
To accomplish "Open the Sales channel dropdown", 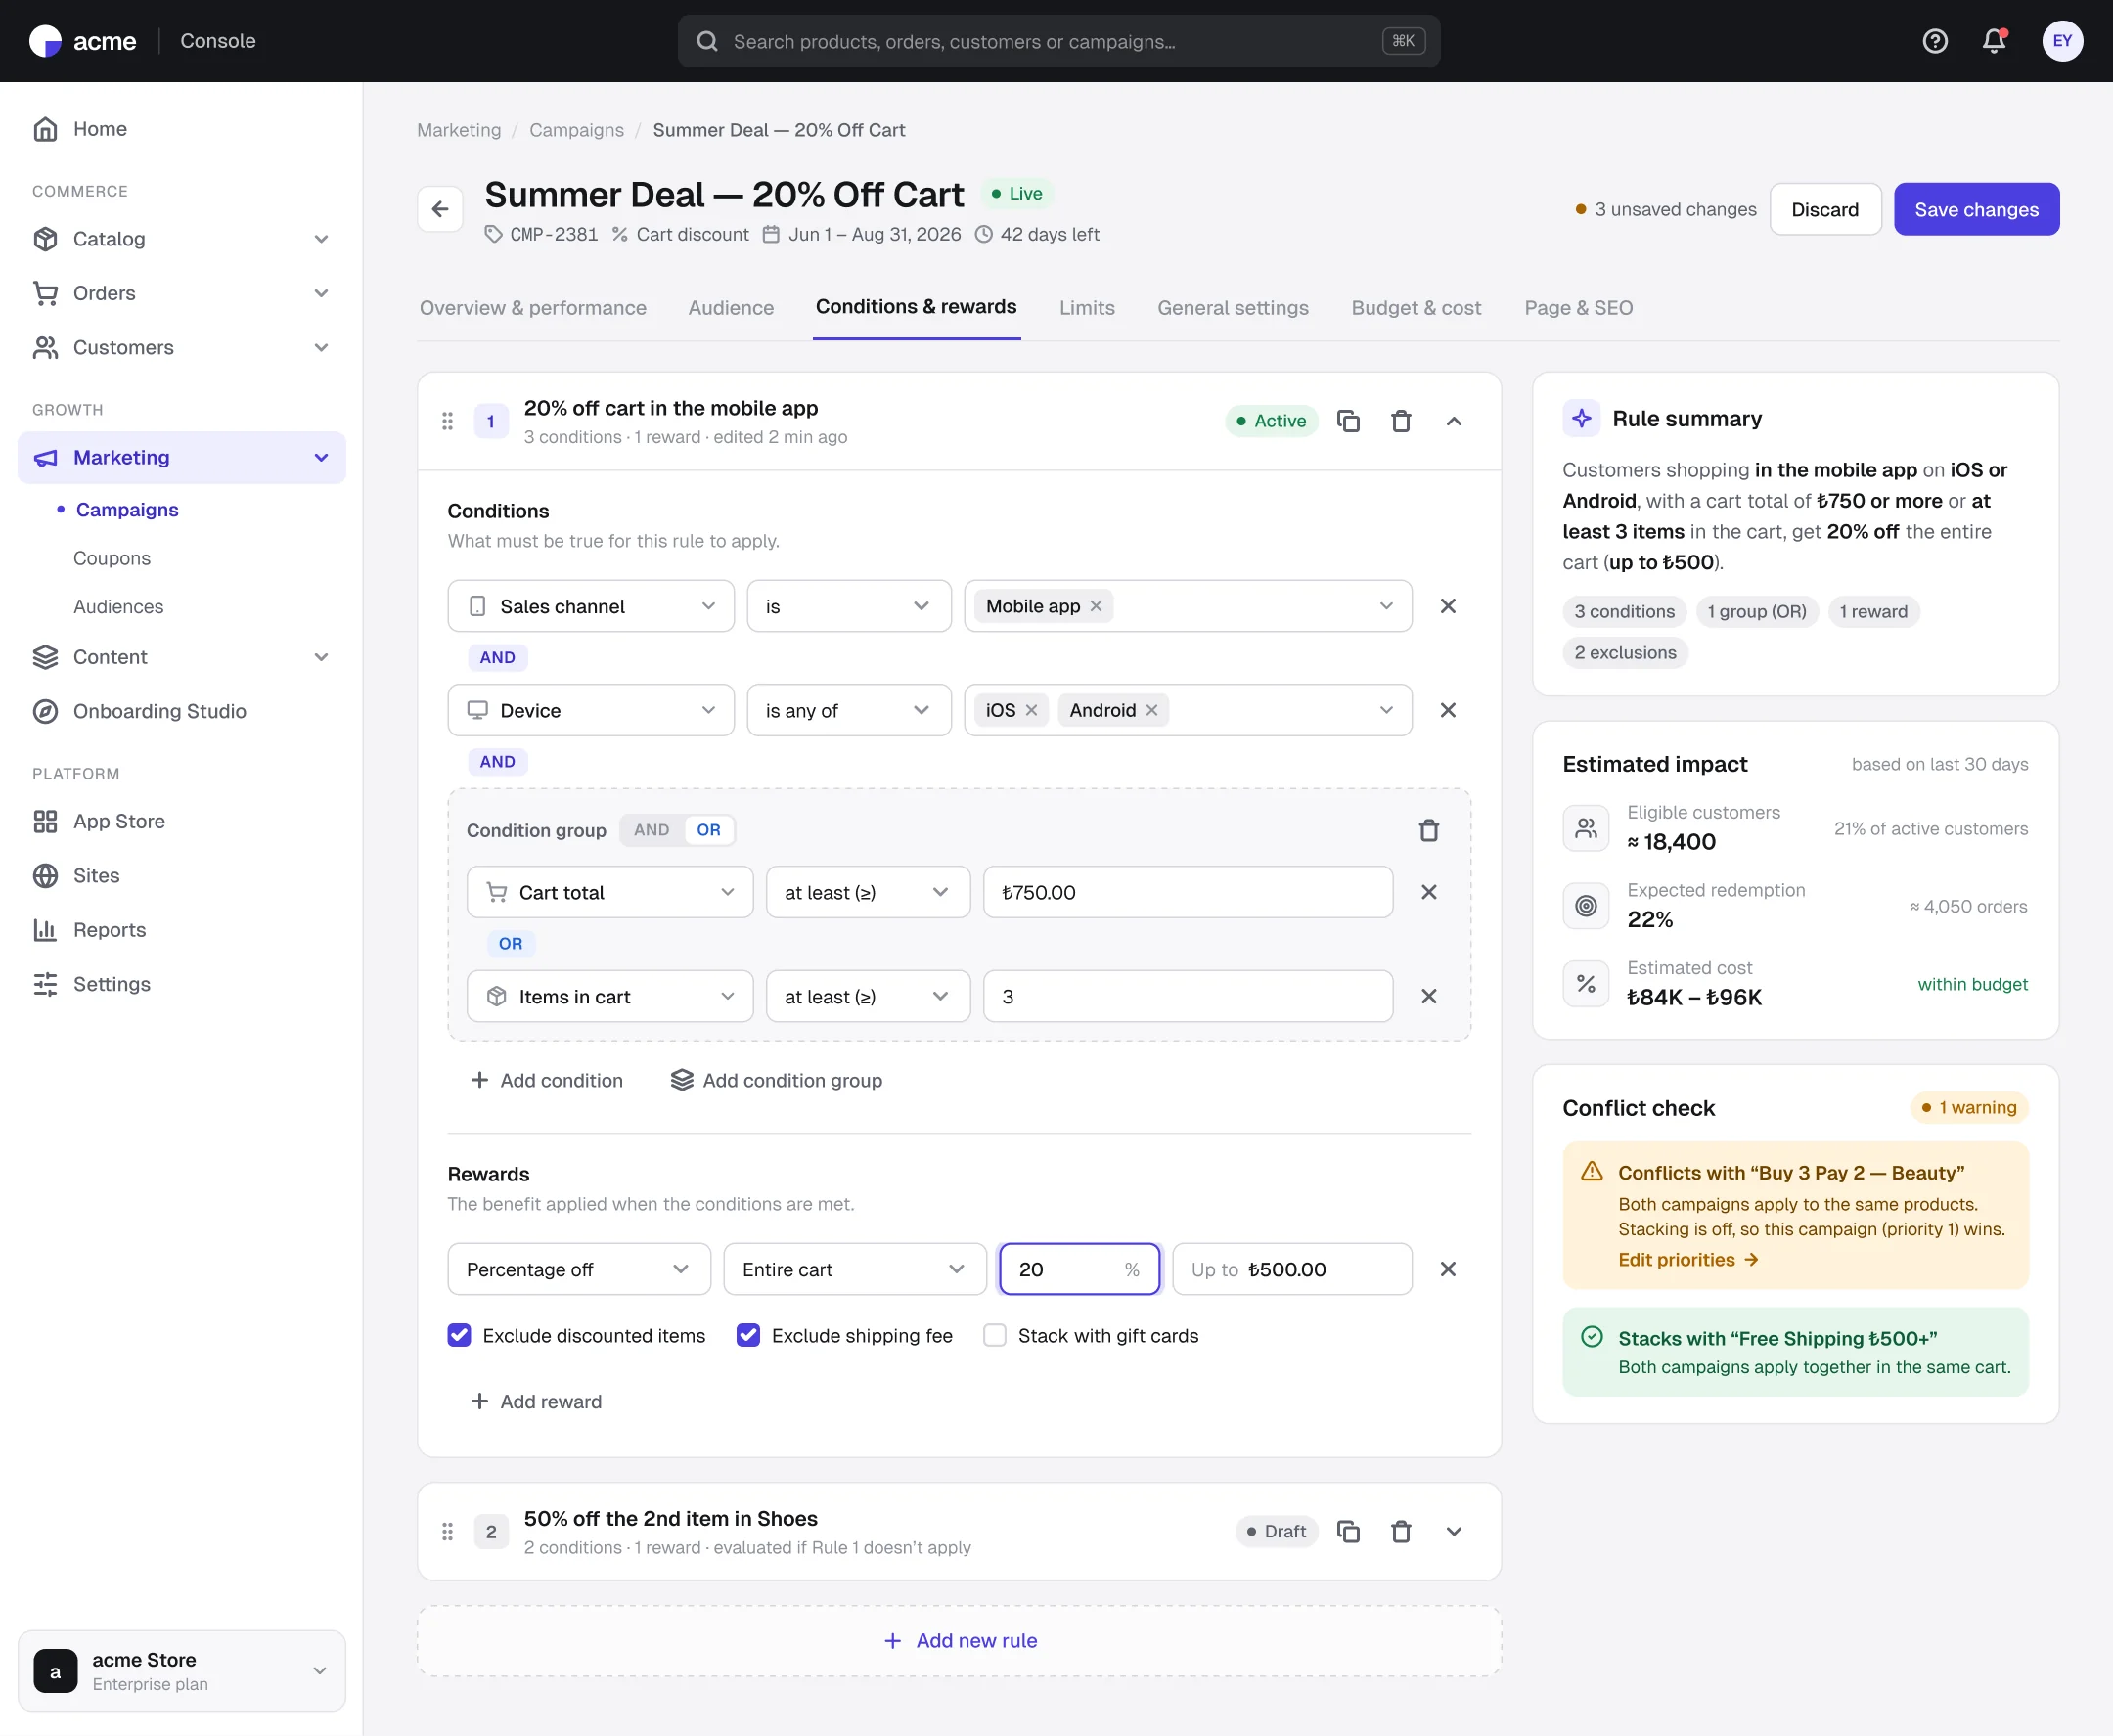I will [591, 606].
